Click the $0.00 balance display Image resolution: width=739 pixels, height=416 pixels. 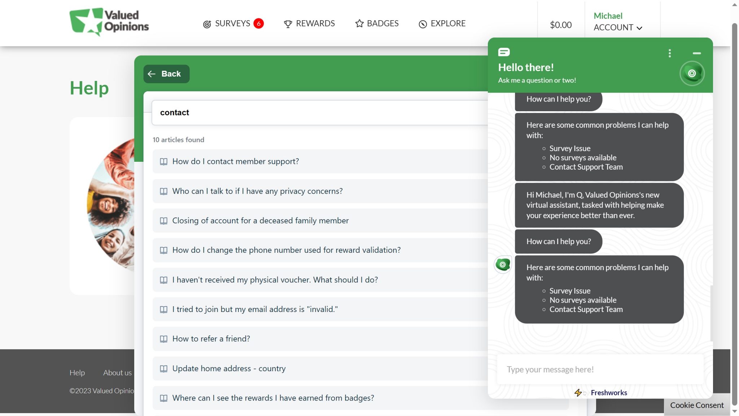pyautogui.click(x=561, y=25)
